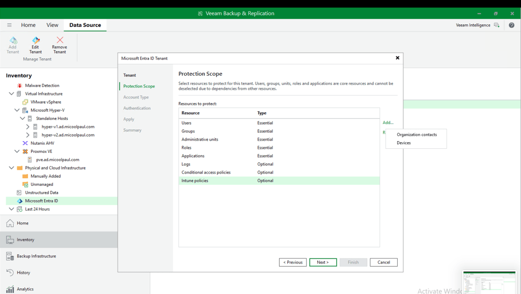The width and height of the screenshot is (521, 294).
Task: Click the hyper-v2.ad.micoolpaul.com host icon
Action: click(x=35, y=135)
